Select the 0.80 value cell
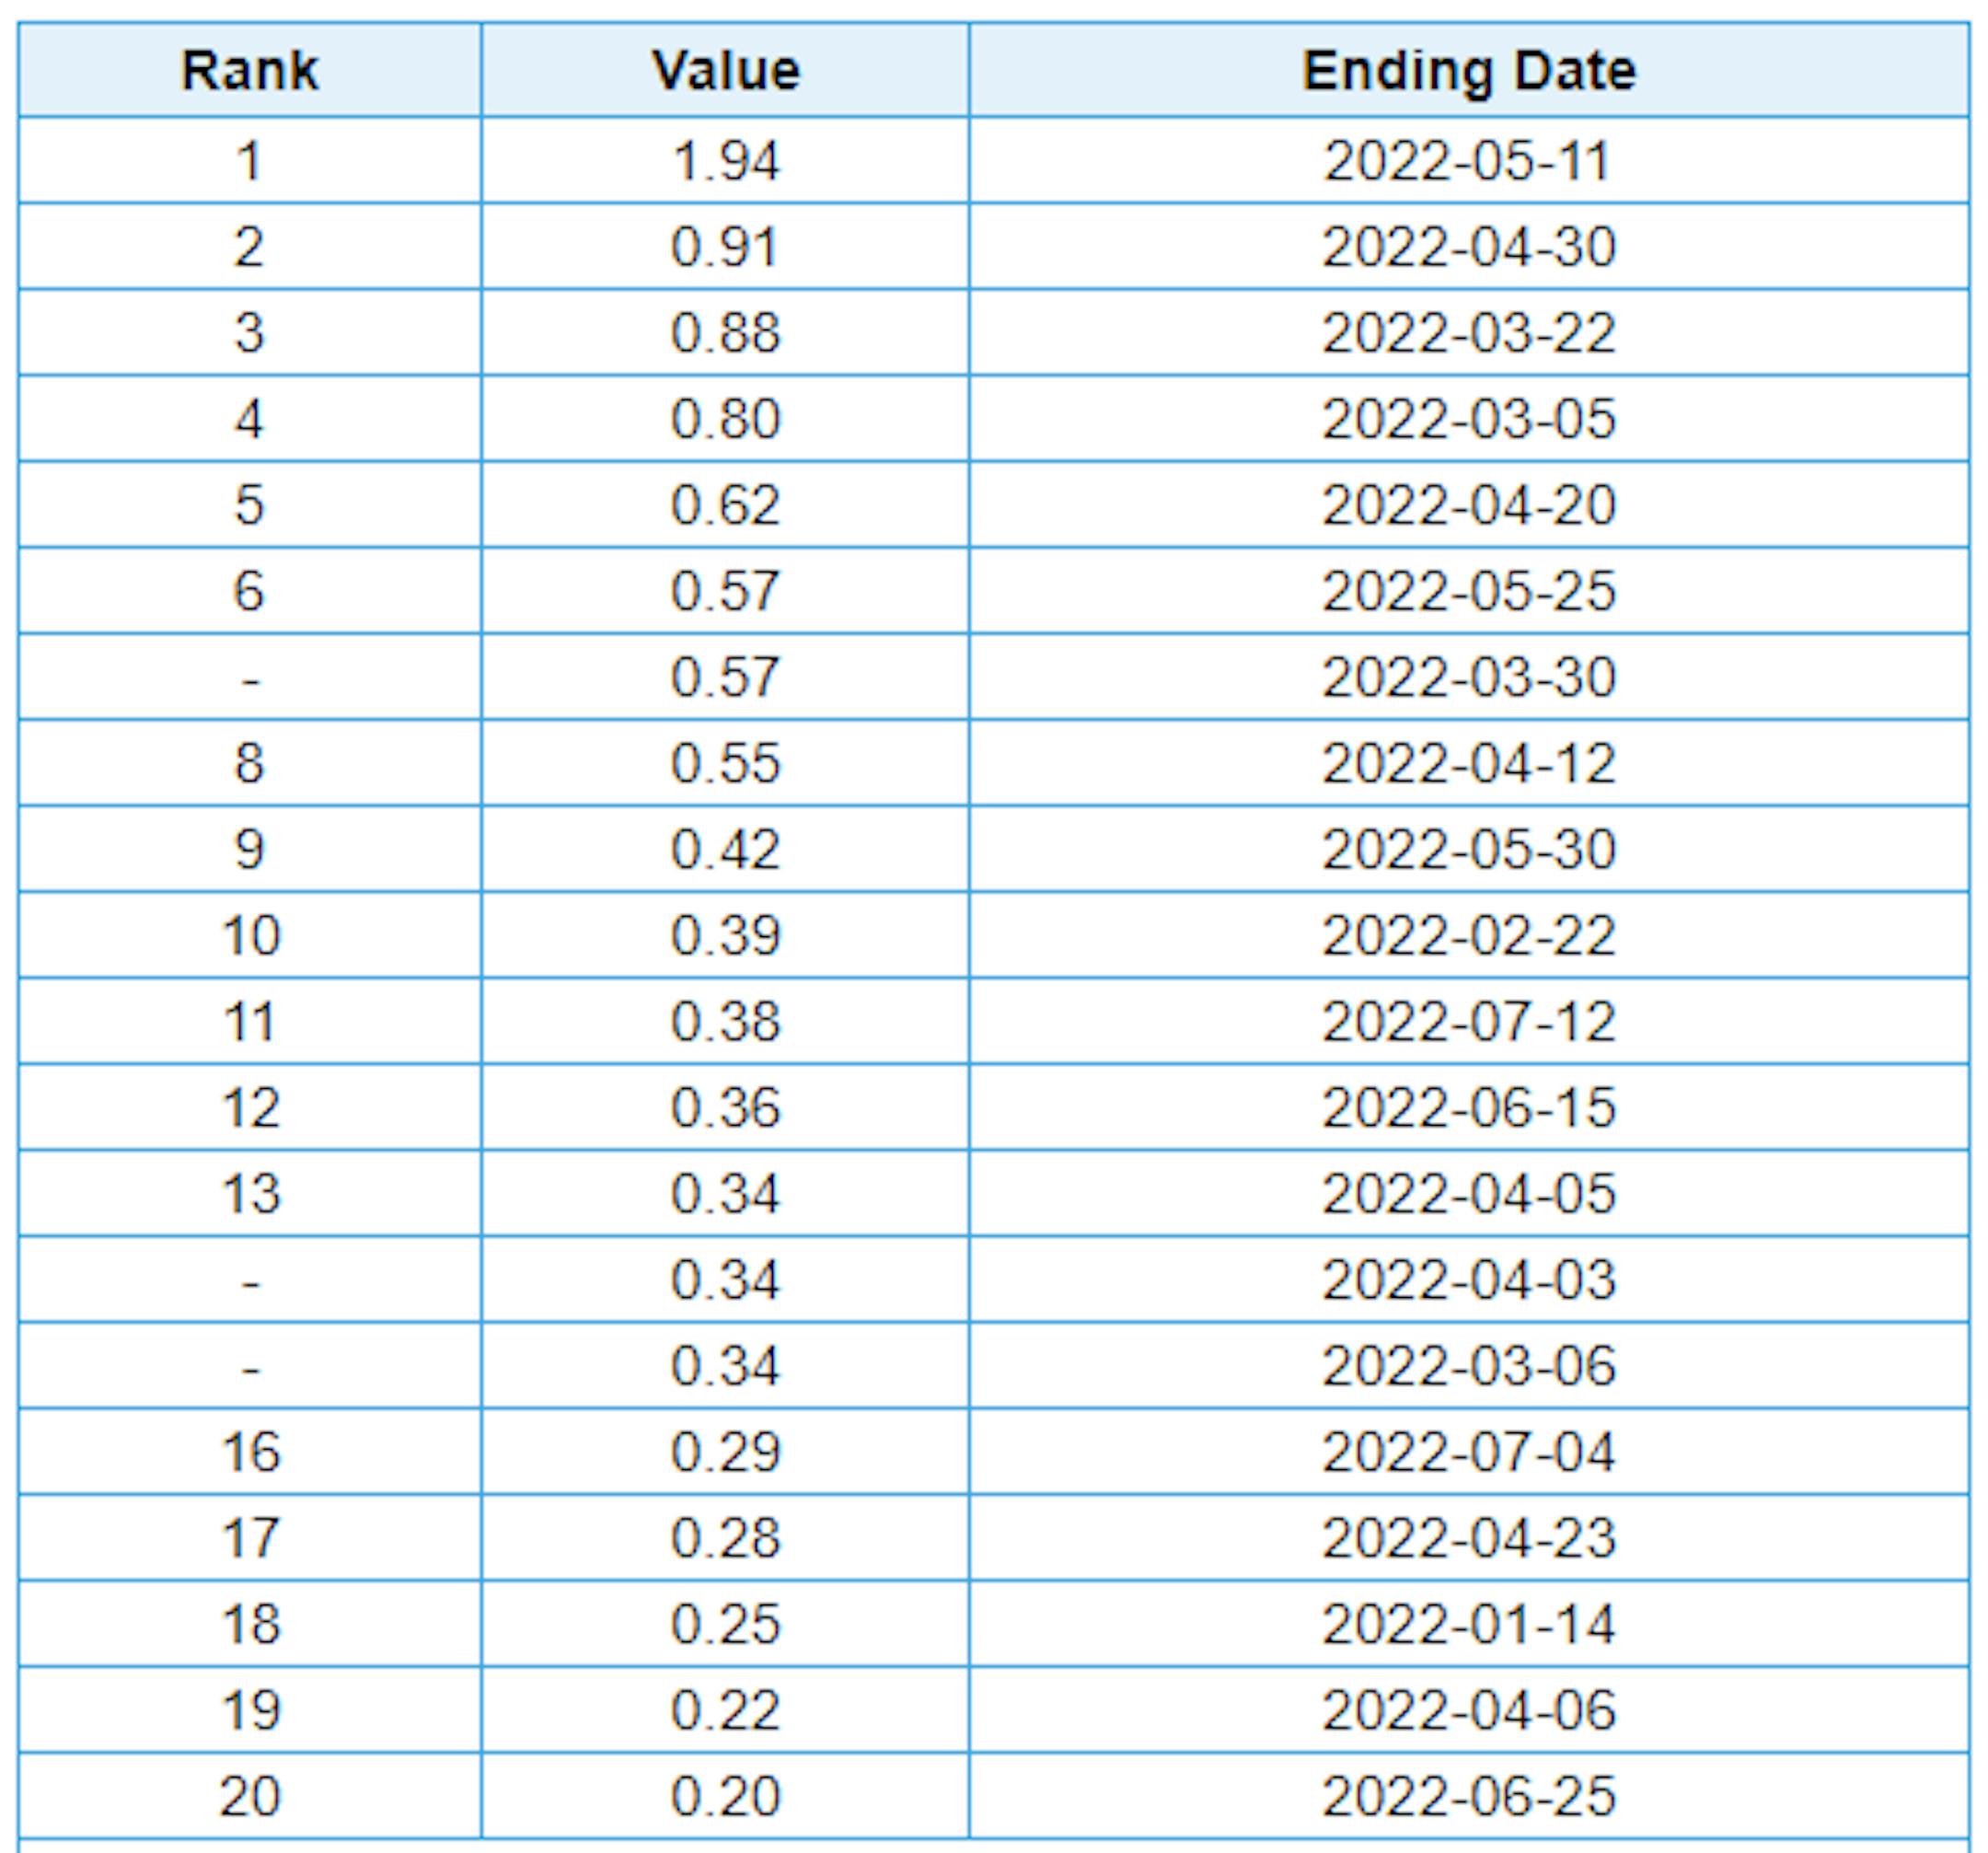The image size is (1988, 1853). [x=725, y=419]
